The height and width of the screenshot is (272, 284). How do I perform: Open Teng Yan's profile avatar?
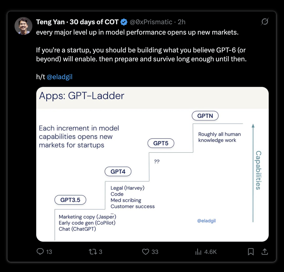click(x=23, y=26)
